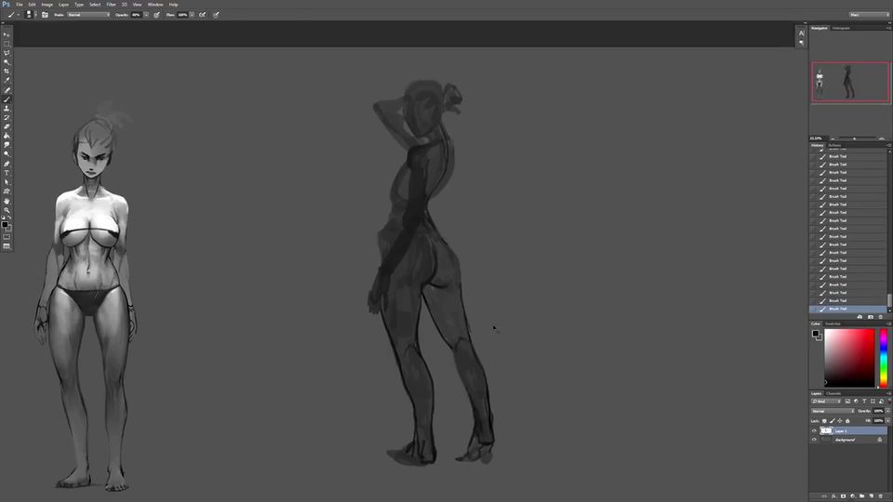Toggle Quick Mask mode
This screenshot has width=893, height=502.
pos(7,237)
